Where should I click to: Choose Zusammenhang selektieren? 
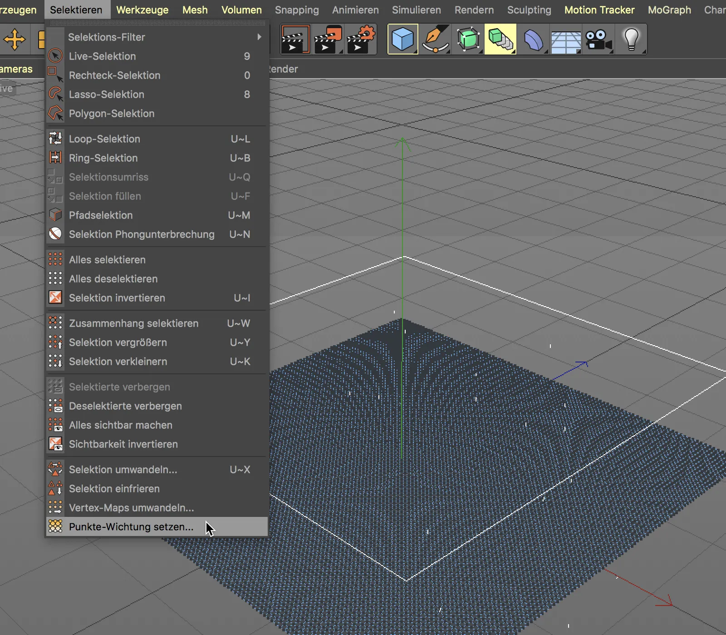click(x=157, y=323)
